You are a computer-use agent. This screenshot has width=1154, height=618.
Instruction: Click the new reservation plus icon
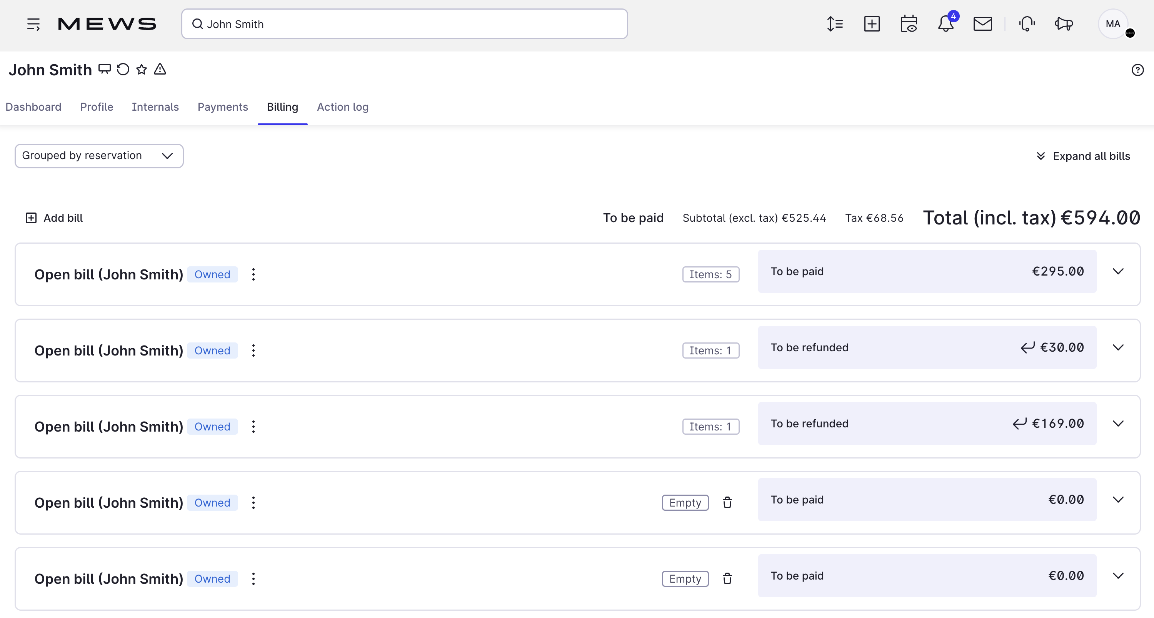871,24
